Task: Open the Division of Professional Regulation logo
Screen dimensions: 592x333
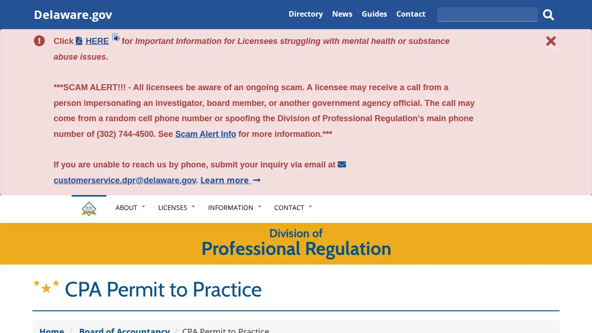Action: [89, 209]
